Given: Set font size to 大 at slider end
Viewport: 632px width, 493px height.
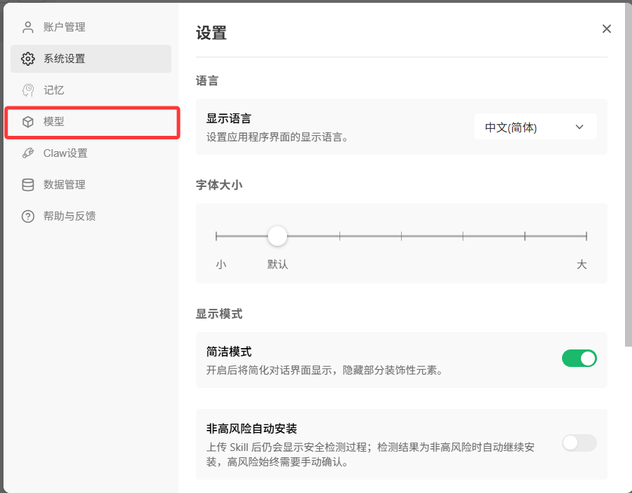Looking at the screenshot, I should [x=587, y=236].
